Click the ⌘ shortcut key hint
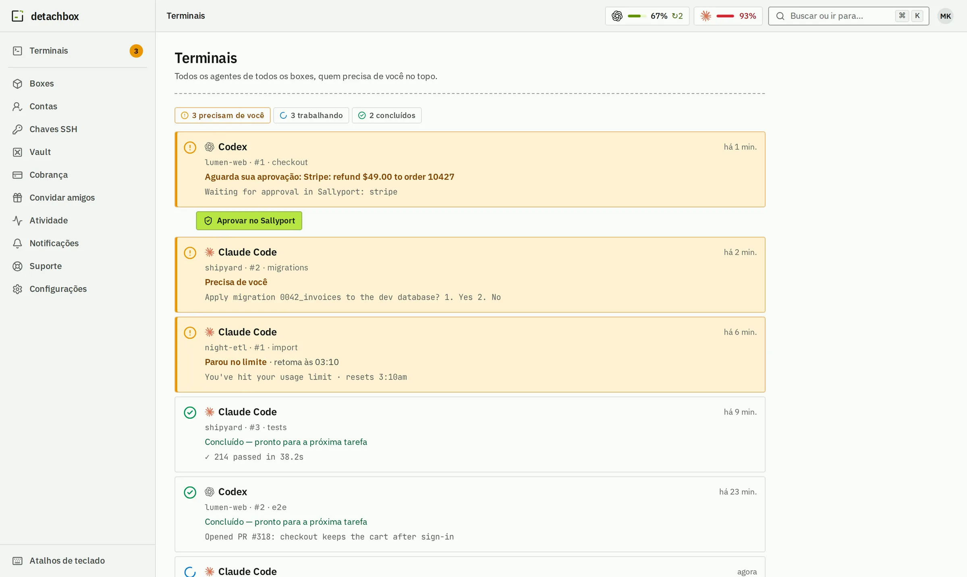967x577 pixels. [902, 16]
